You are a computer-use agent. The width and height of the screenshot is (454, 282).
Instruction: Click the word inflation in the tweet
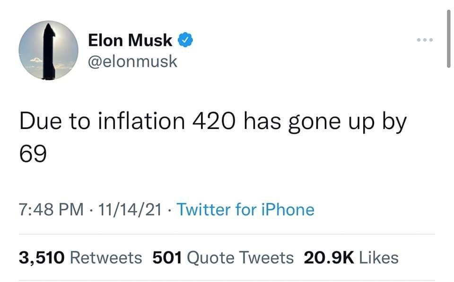141,121
